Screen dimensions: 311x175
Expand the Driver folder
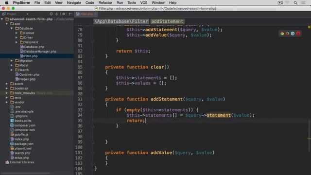point(17,37)
